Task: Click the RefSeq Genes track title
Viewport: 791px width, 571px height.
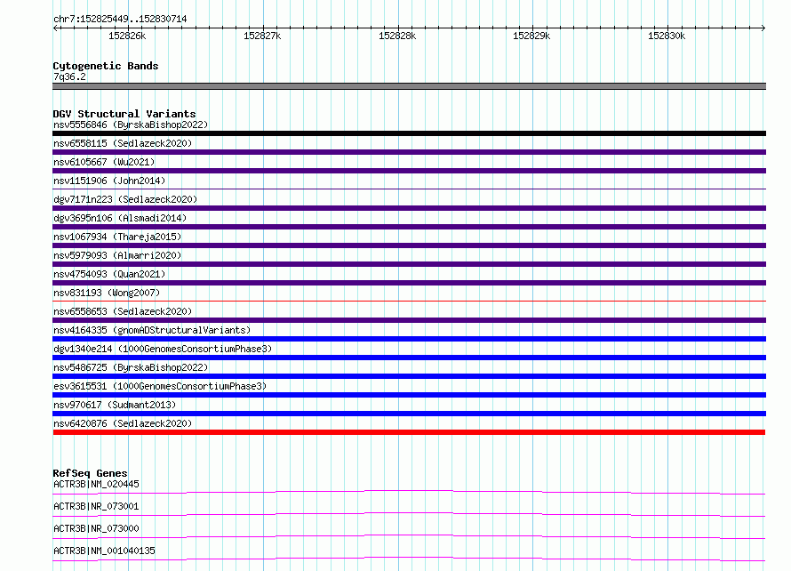Action: pyautogui.click(x=90, y=473)
